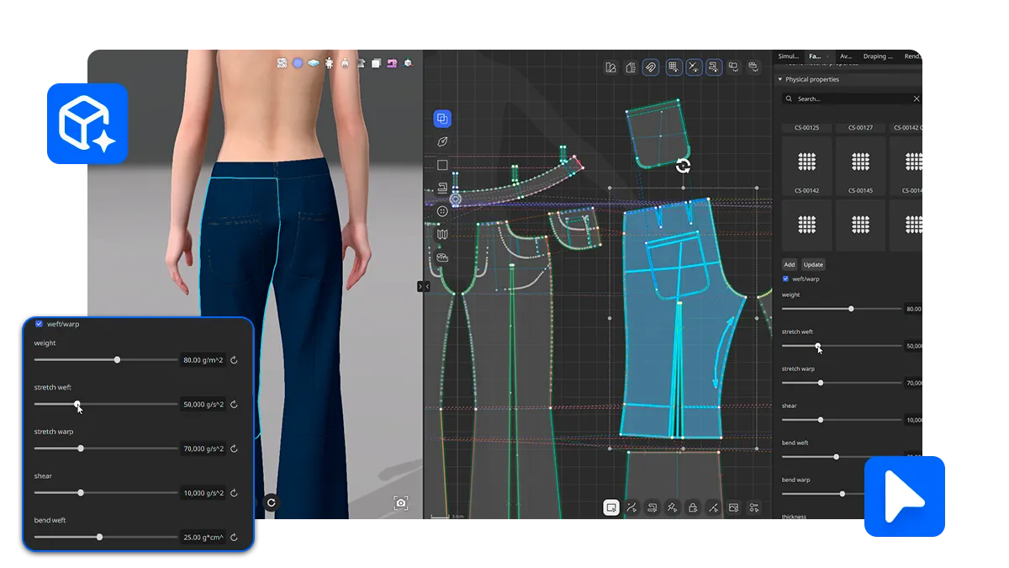
Task: Open the Draping tab
Action: point(877,56)
